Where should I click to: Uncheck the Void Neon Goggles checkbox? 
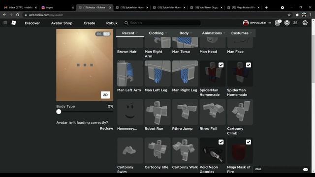[x=221, y=142]
